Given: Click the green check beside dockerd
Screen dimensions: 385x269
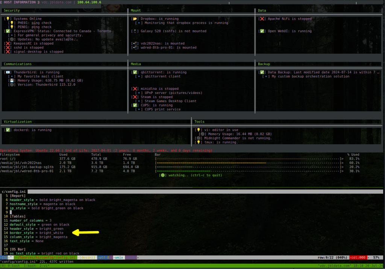Looking at the screenshot, I should tap(8, 130).
